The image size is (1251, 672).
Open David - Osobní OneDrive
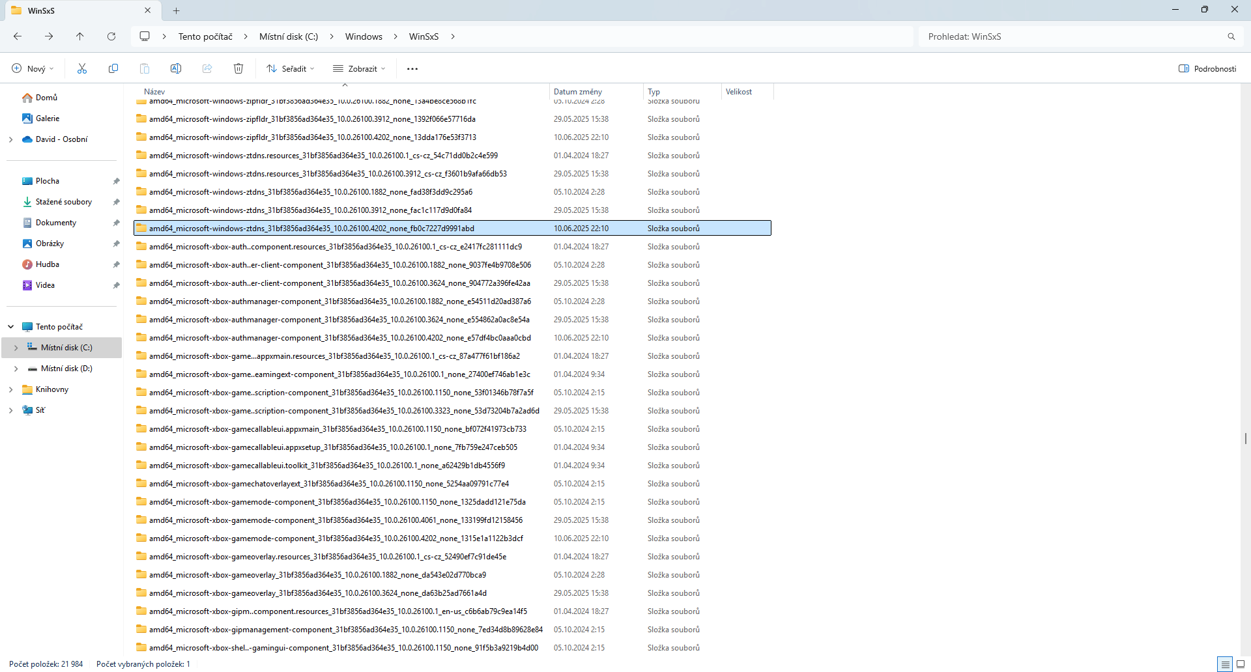tap(61, 139)
